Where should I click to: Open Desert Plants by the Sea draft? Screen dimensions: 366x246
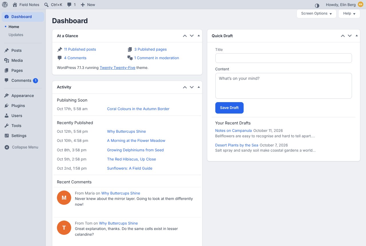(x=237, y=145)
